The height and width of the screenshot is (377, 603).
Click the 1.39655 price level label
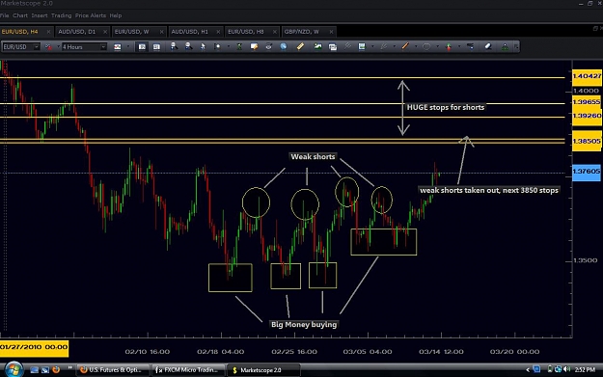coord(587,102)
